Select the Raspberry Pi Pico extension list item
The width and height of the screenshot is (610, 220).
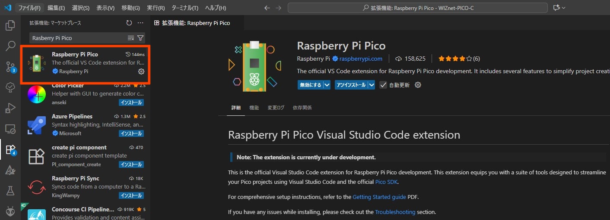(85, 64)
